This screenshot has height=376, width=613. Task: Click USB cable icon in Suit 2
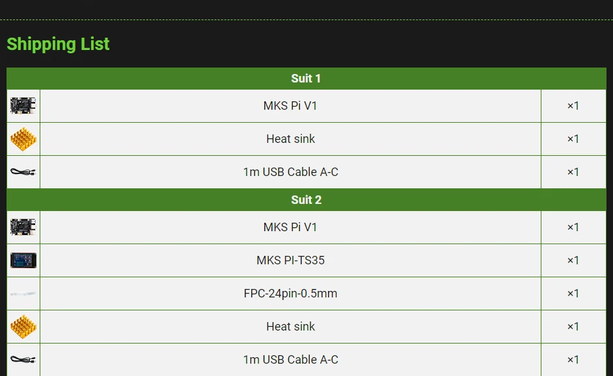tap(23, 359)
